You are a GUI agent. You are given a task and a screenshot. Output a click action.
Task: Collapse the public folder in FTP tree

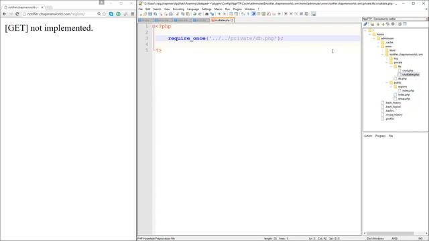pos(387,82)
